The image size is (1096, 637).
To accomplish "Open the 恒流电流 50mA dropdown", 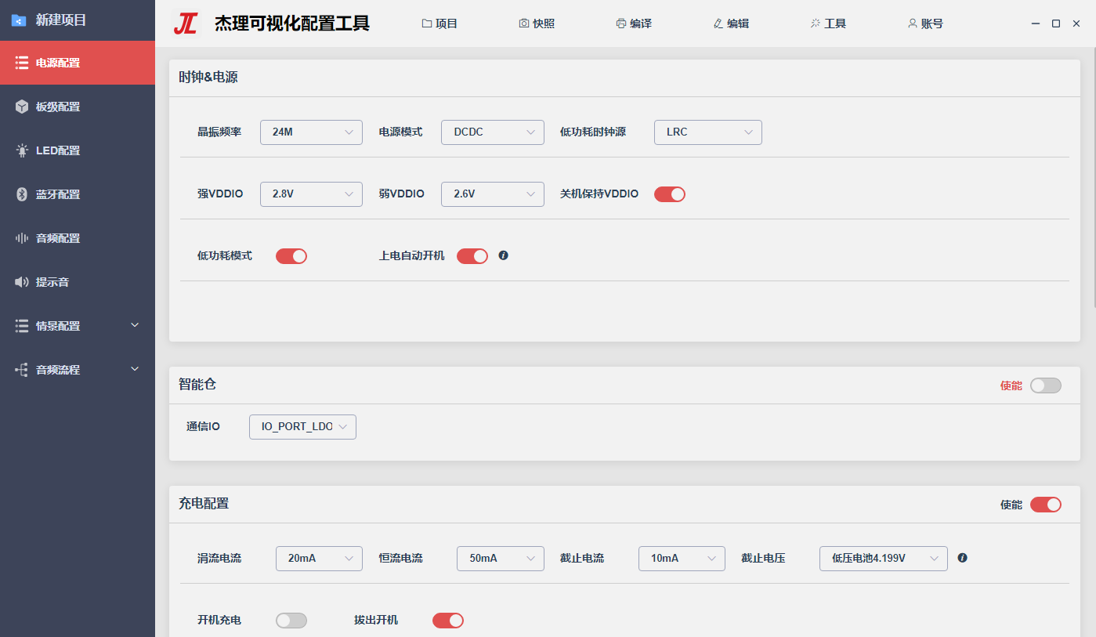I will click(x=501, y=559).
